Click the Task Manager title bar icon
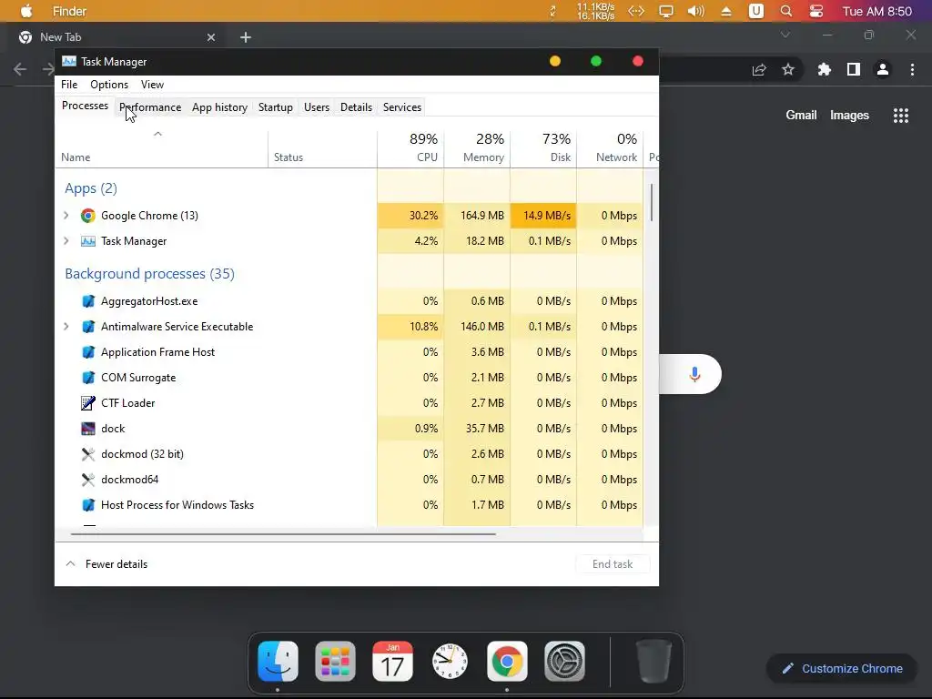Viewport: 932px width, 699px height. point(69,61)
